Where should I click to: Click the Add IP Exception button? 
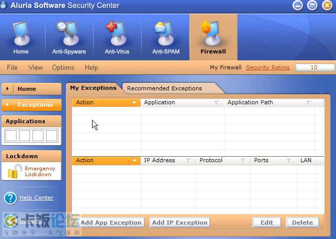pyautogui.click(x=179, y=223)
